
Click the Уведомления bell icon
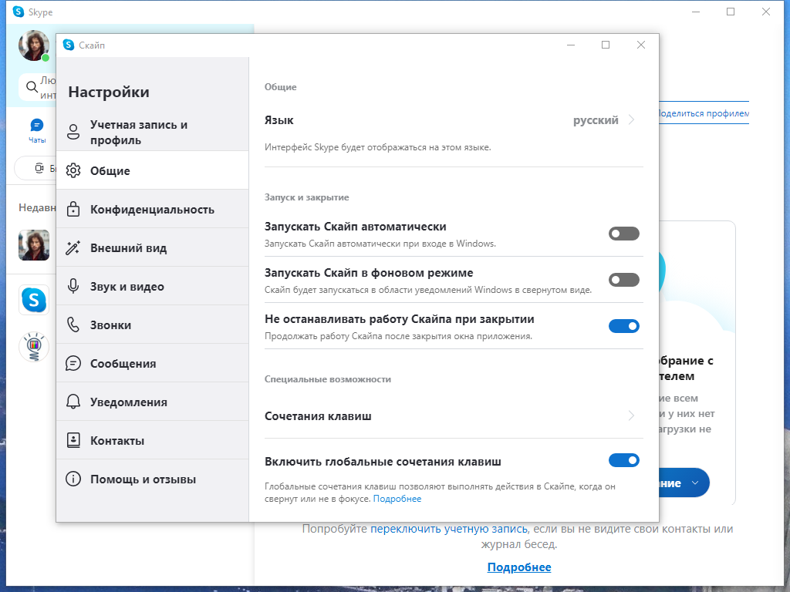click(x=74, y=401)
